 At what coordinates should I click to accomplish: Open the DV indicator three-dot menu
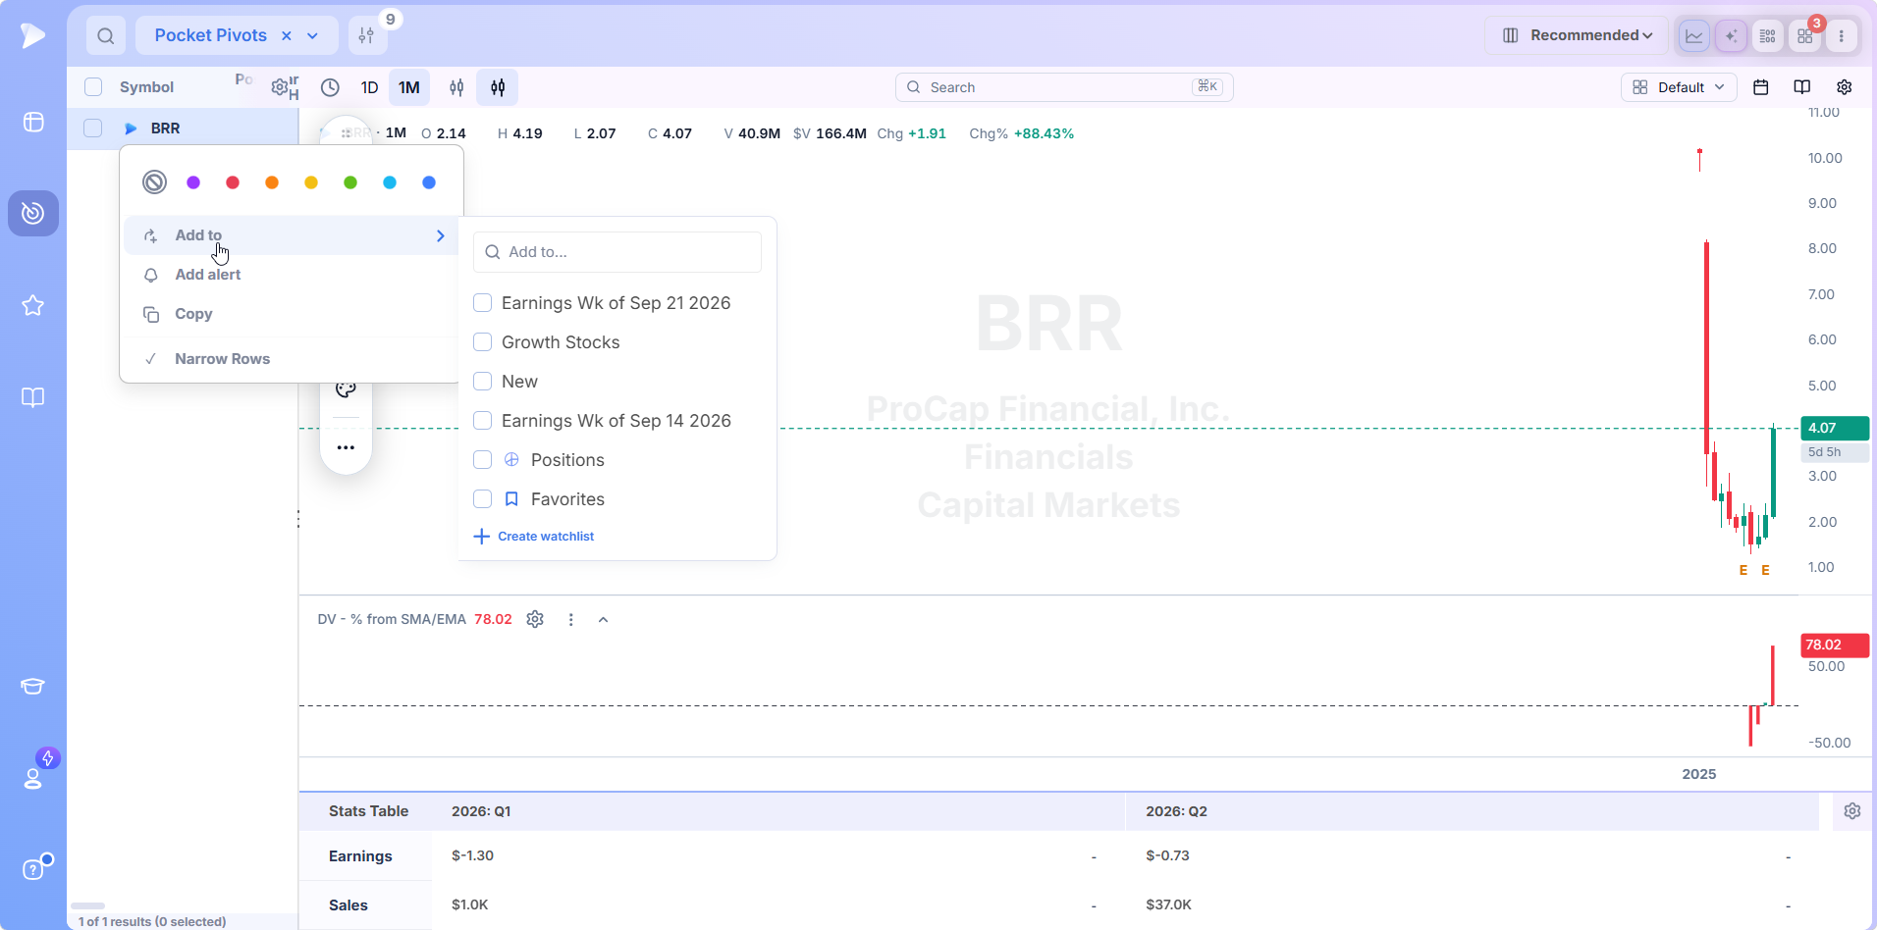pos(571,620)
